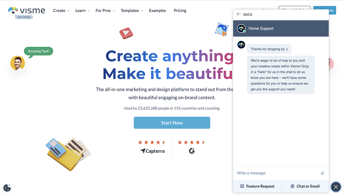Choose the Chat or Email option
344x195 pixels.
click(x=305, y=186)
